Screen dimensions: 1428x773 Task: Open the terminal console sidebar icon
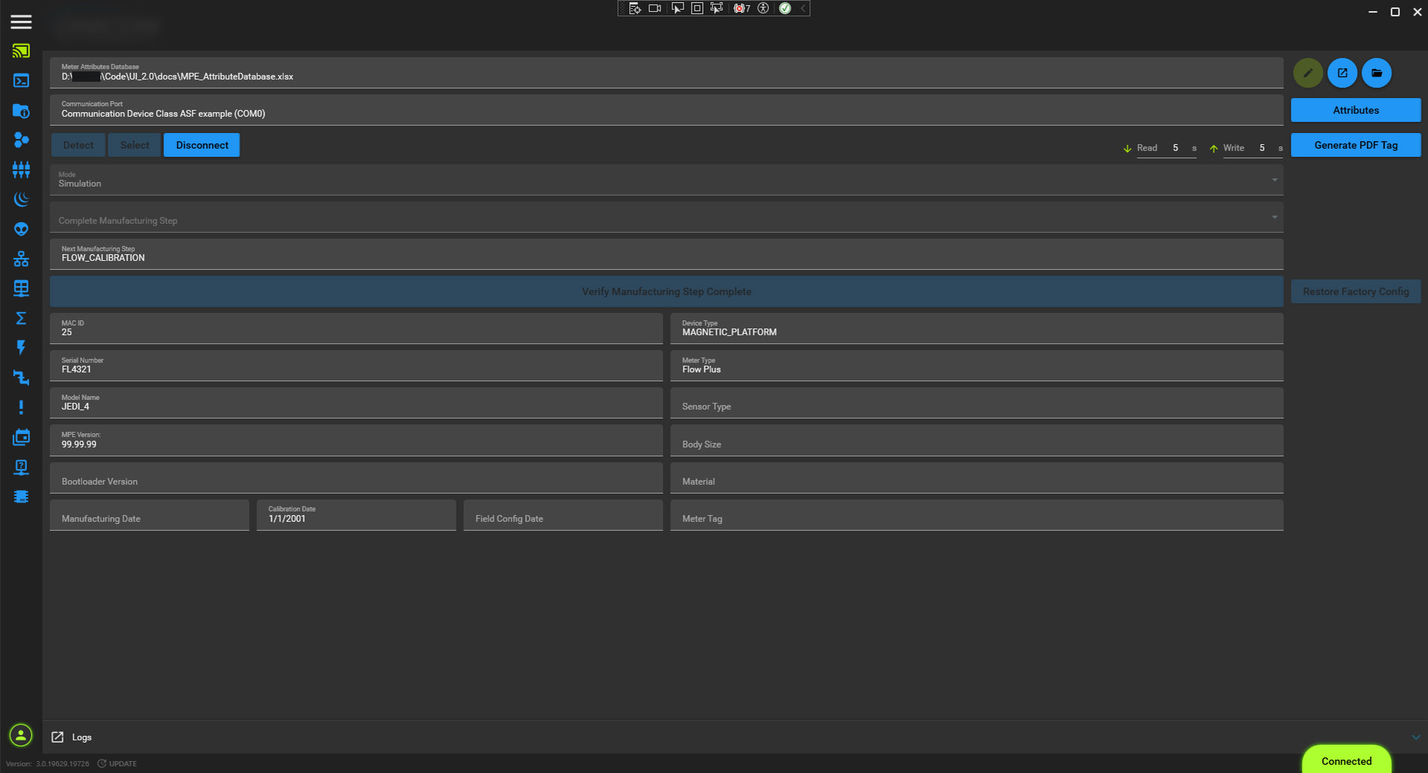tap(21, 81)
